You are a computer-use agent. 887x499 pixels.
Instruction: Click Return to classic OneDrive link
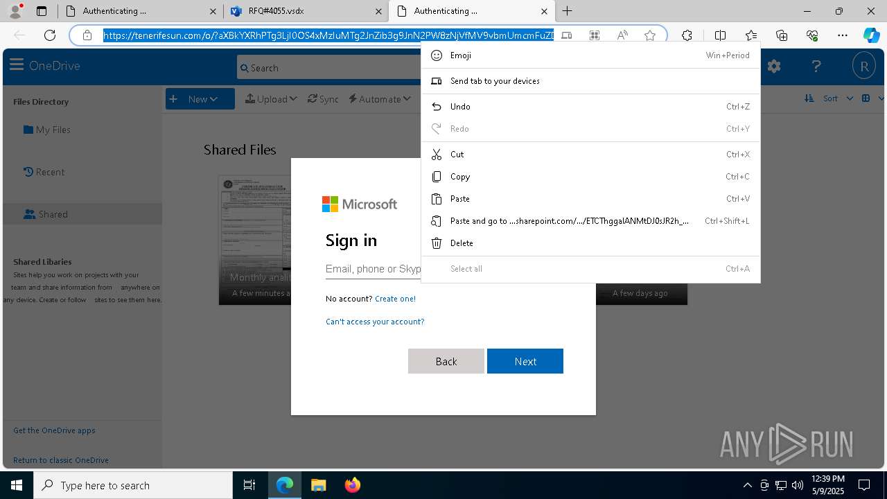pyautogui.click(x=61, y=460)
